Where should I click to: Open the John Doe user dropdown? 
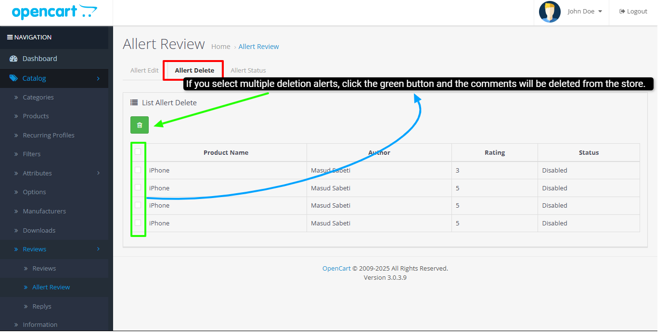point(584,12)
